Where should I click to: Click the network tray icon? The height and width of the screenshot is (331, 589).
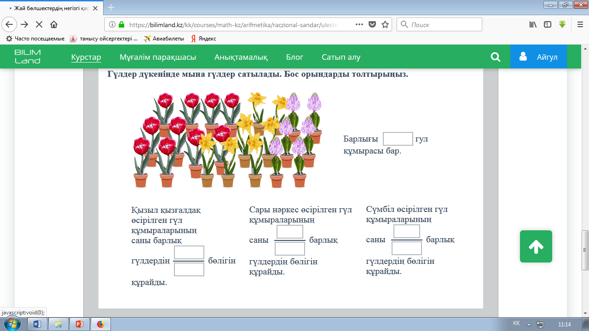pos(540,324)
